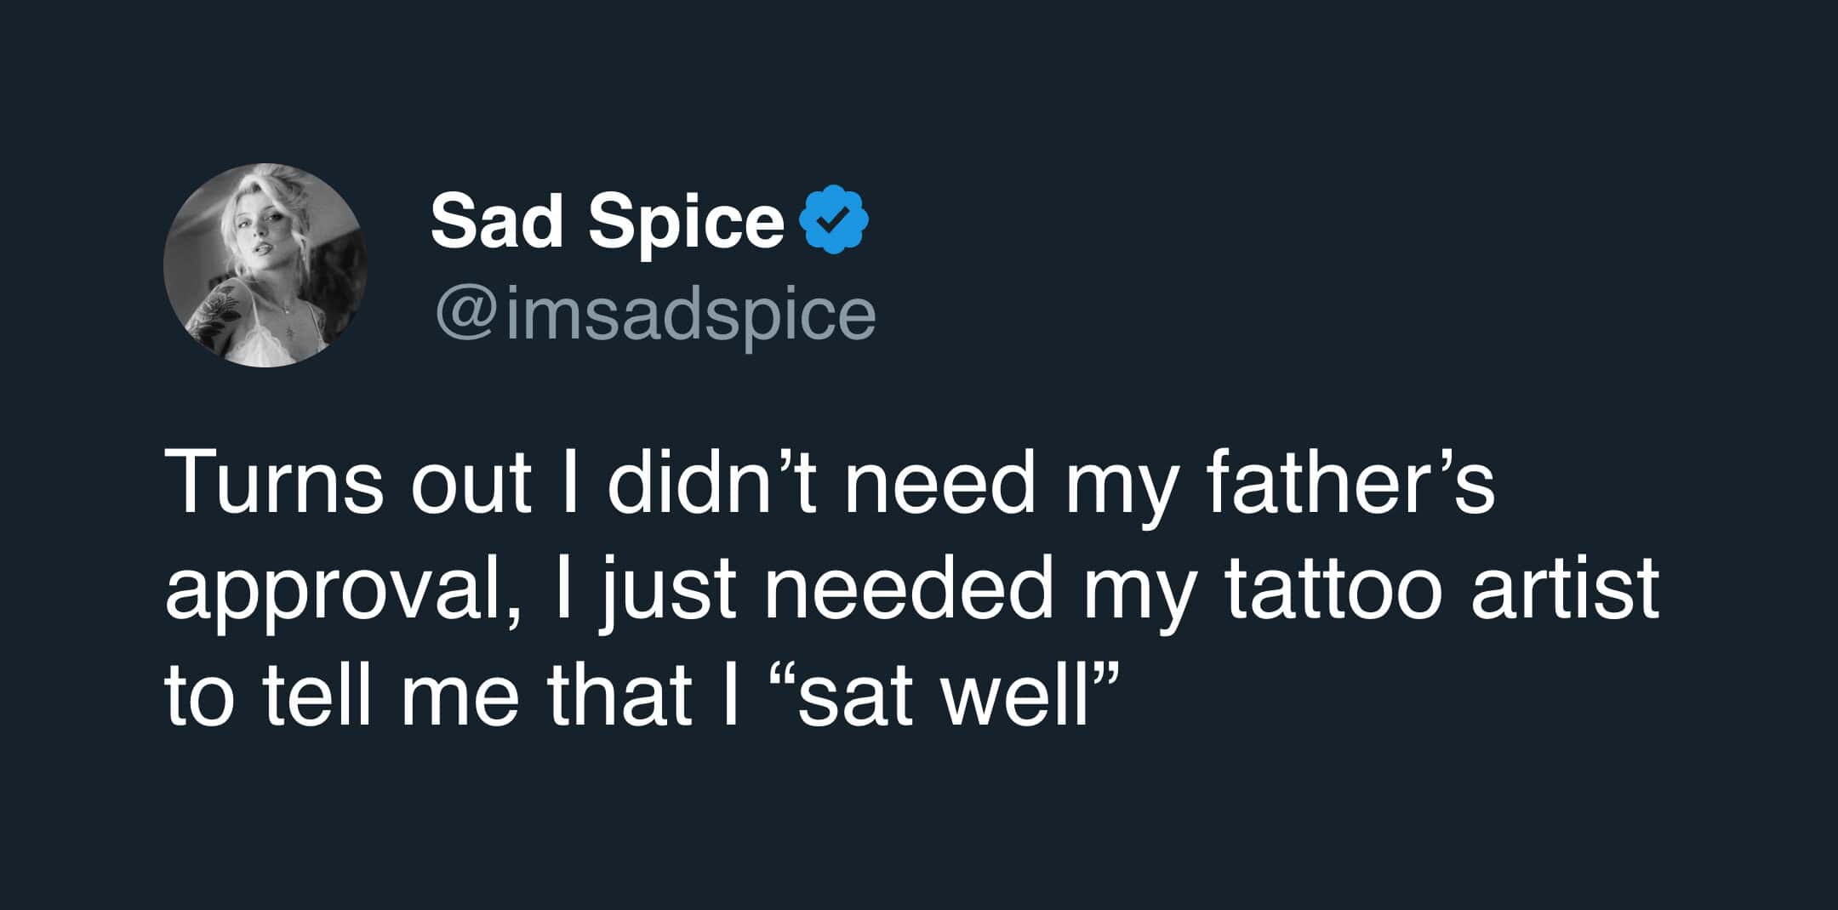Click the display name Sad Spice

pos(607,222)
